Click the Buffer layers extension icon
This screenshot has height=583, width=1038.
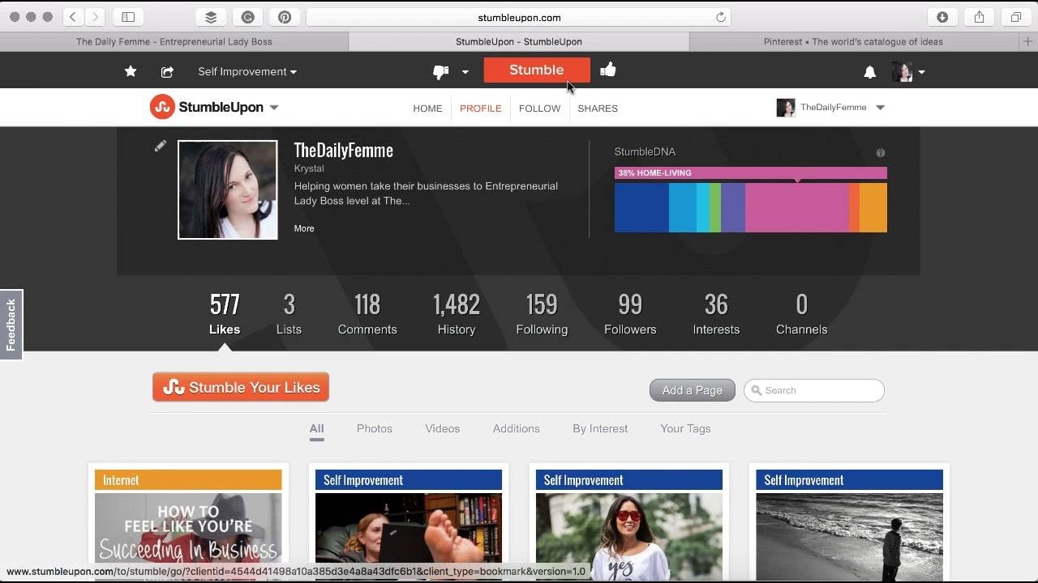pyautogui.click(x=211, y=17)
